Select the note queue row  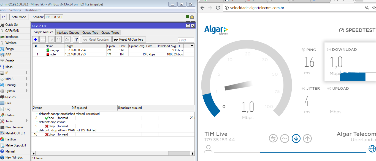click(x=113, y=54)
